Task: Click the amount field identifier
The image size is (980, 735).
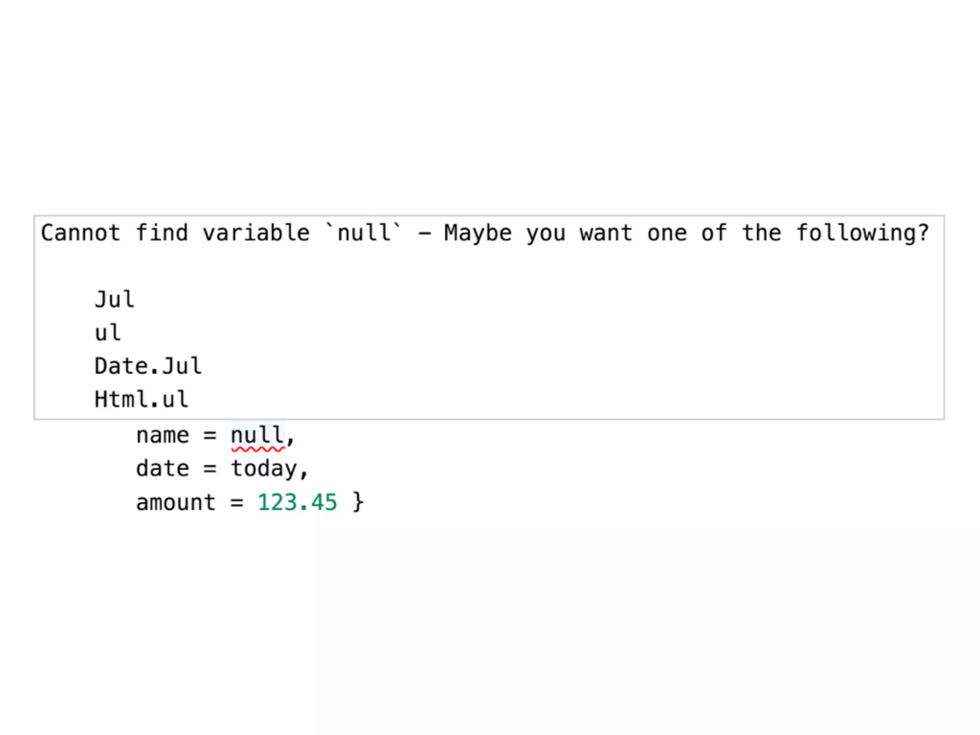Action: coord(176,503)
